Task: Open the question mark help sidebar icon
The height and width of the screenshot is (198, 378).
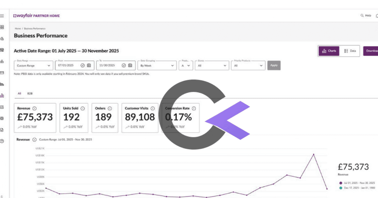Action: [2, 141]
